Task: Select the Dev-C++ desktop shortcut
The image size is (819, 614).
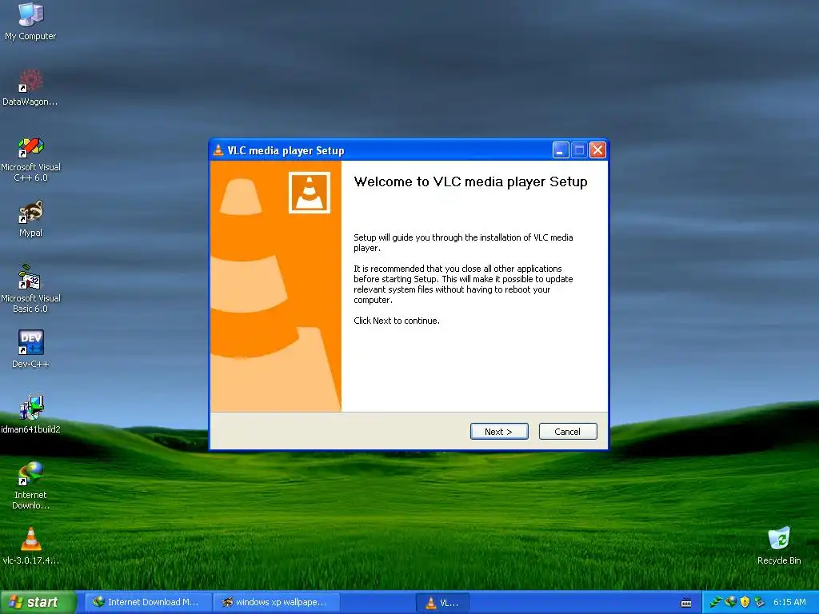Action: click(30, 349)
